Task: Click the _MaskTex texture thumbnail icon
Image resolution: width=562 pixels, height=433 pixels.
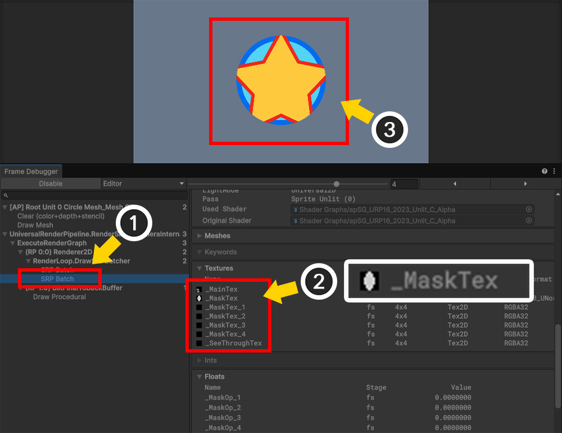Action: click(199, 299)
